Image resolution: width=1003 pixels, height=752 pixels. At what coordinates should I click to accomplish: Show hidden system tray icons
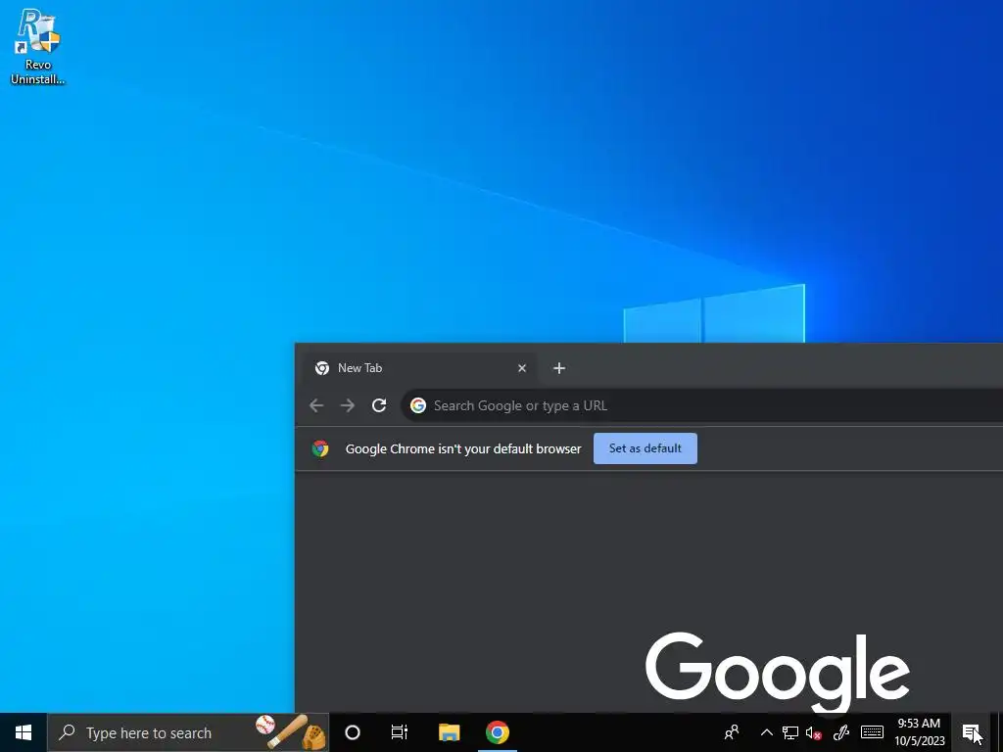pos(766,732)
